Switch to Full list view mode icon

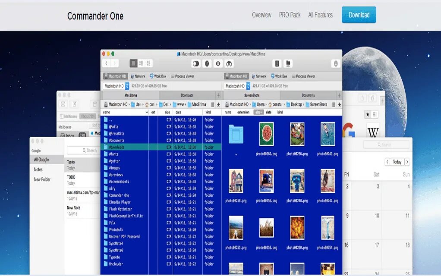(134, 63)
